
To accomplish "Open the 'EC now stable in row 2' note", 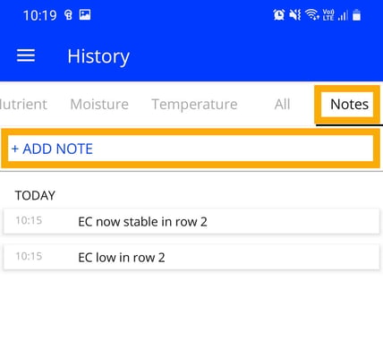I will (x=191, y=221).
